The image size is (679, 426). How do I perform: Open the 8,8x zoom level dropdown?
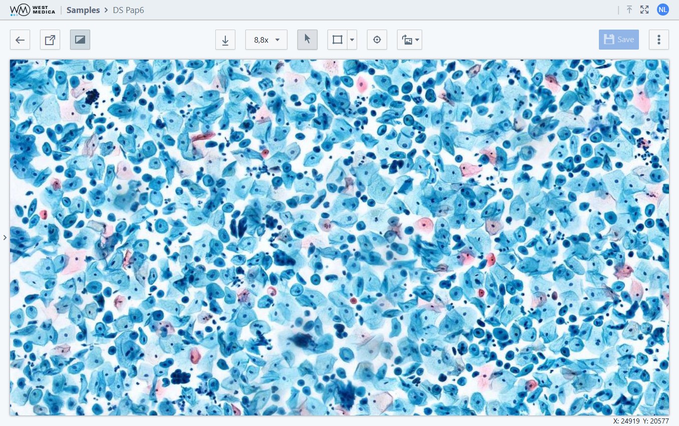tap(266, 40)
